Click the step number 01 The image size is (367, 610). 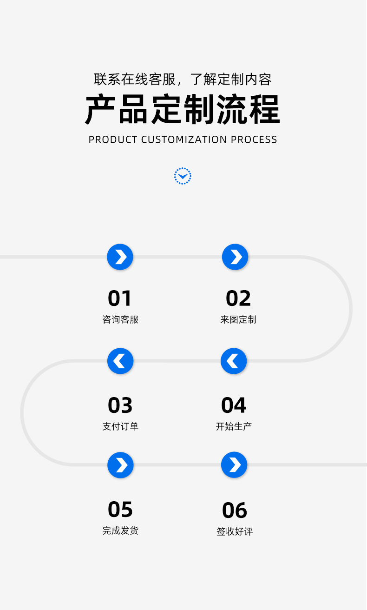click(x=120, y=298)
